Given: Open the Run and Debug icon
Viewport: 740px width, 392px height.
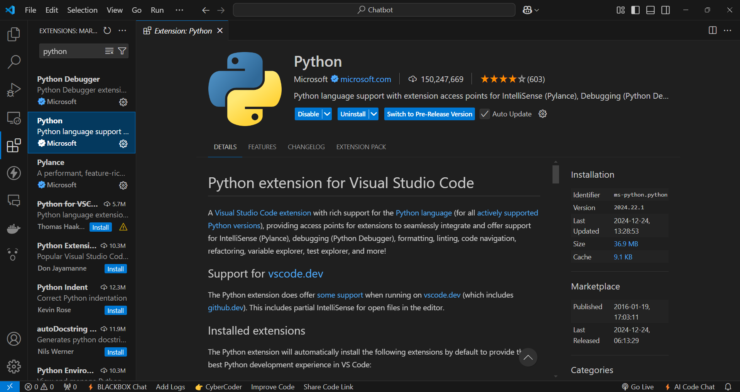Looking at the screenshot, I should pos(14,89).
